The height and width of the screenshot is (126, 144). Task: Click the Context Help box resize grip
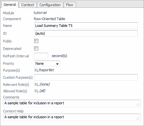tap(137, 119)
